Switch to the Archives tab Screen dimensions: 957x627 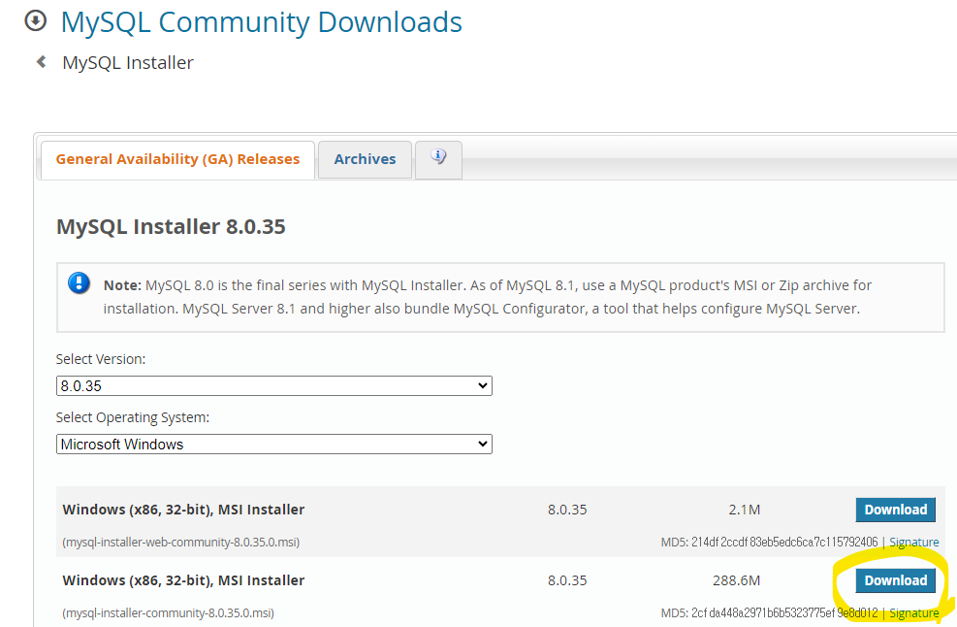(x=365, y=159)
